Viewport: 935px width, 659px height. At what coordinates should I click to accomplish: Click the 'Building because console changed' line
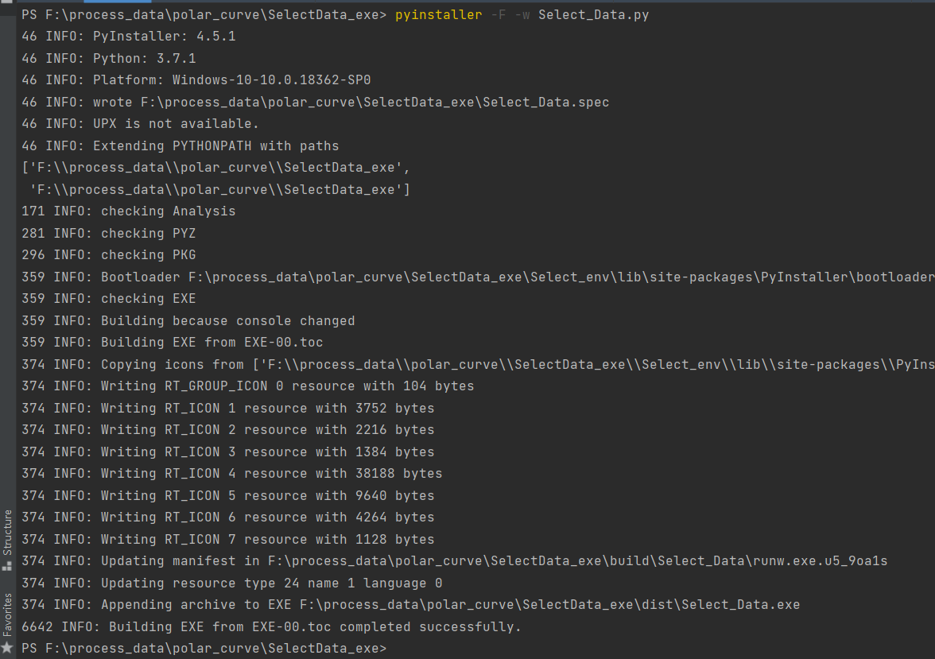point(227,321)
